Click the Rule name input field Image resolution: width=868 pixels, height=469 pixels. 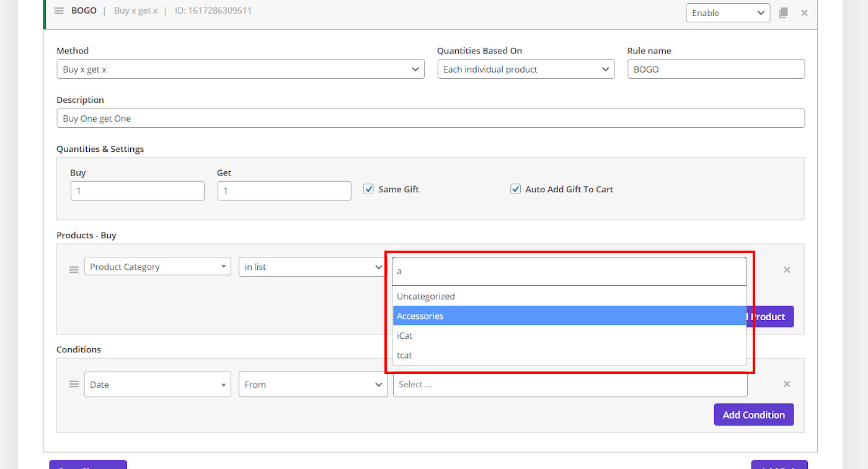tap(715, 69)
